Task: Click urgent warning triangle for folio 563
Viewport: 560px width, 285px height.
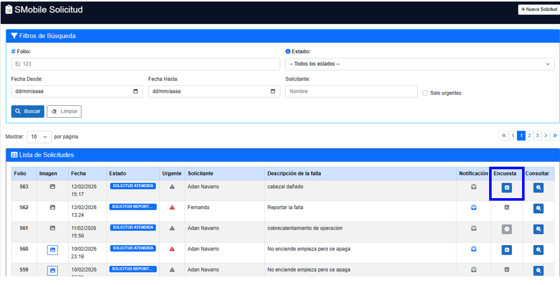Action: click(x=172, y=187)
